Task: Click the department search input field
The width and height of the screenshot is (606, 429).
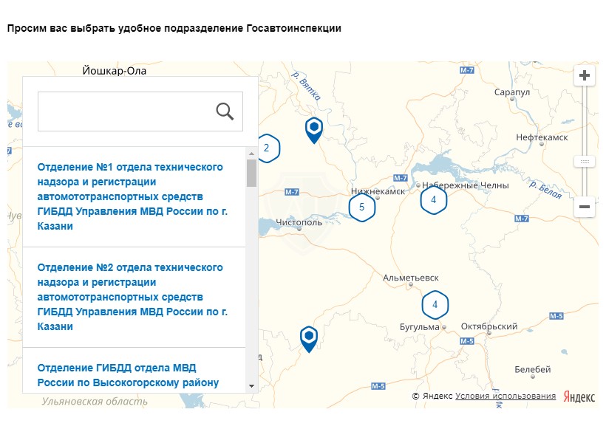Action: [126, 111]
